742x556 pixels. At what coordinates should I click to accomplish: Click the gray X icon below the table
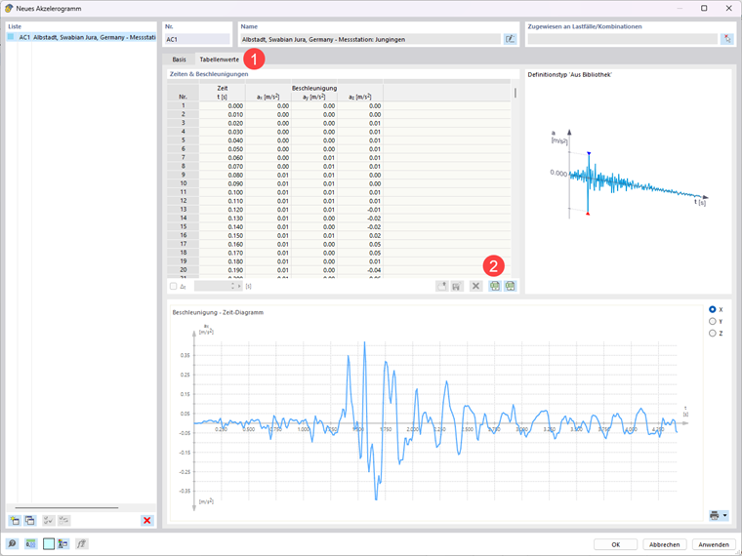(476, 286)
